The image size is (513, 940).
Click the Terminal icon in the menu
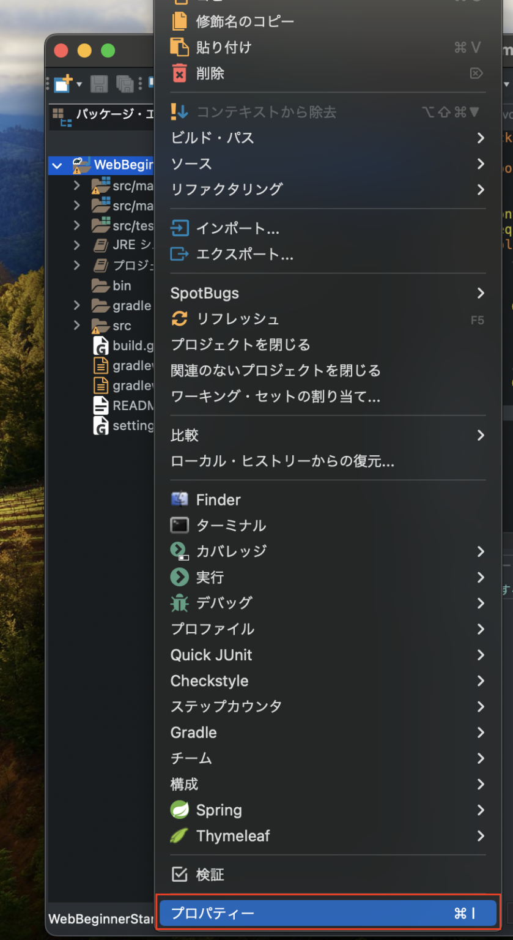coord(179,525)
